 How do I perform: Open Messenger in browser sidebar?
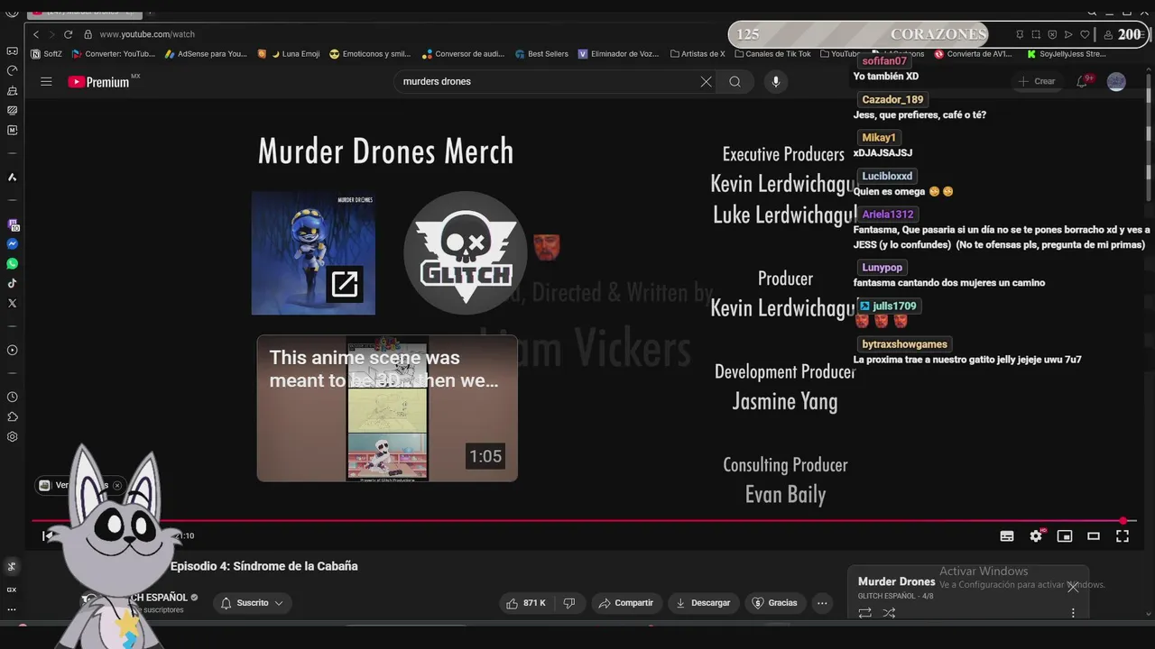tap(13, 244)
